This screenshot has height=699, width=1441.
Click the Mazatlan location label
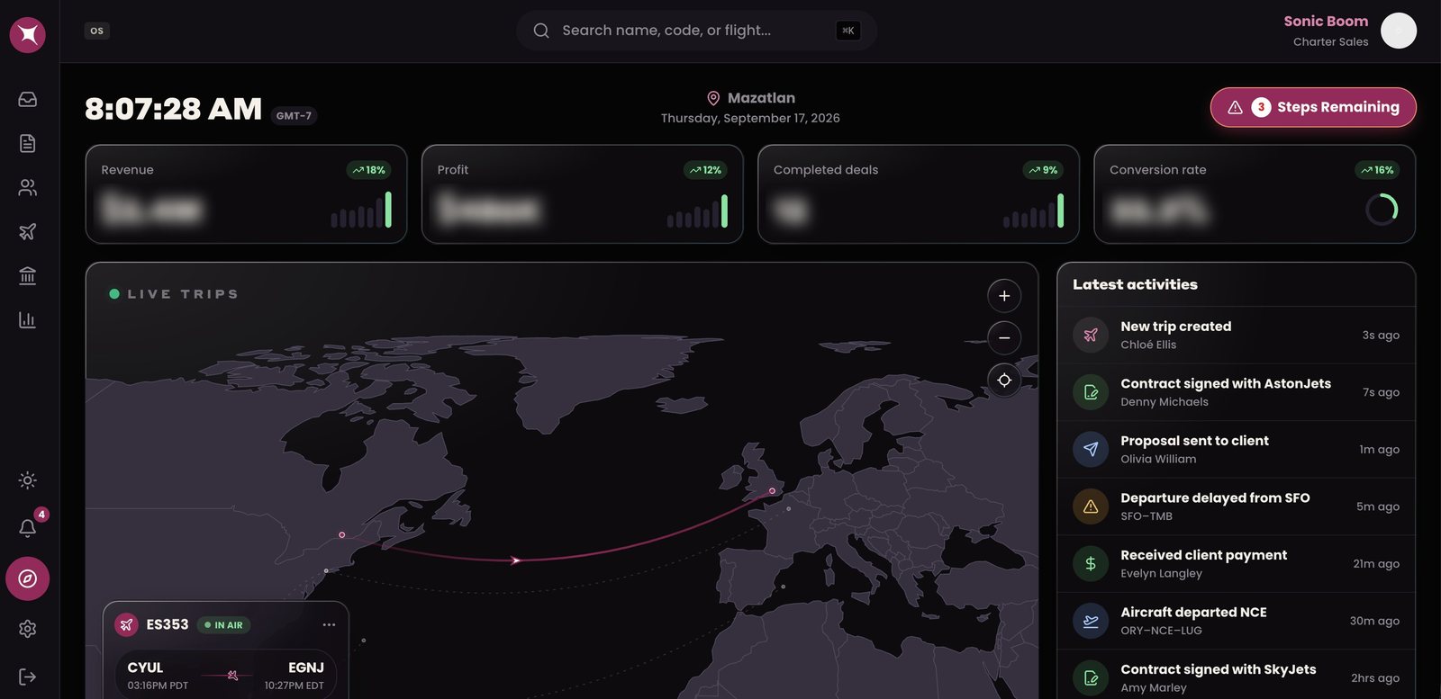click(x=751, y=98)
